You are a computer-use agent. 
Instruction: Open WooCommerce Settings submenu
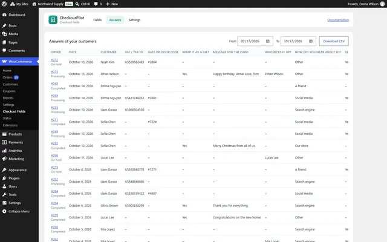pos(8,105)
